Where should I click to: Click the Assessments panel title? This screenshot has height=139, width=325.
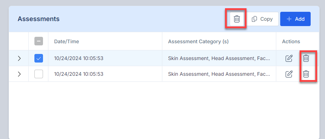point(39,19)
